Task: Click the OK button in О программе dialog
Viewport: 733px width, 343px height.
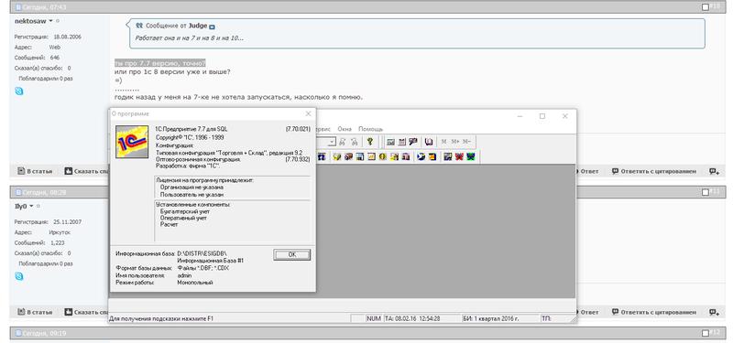Action: tap(291, 255)
